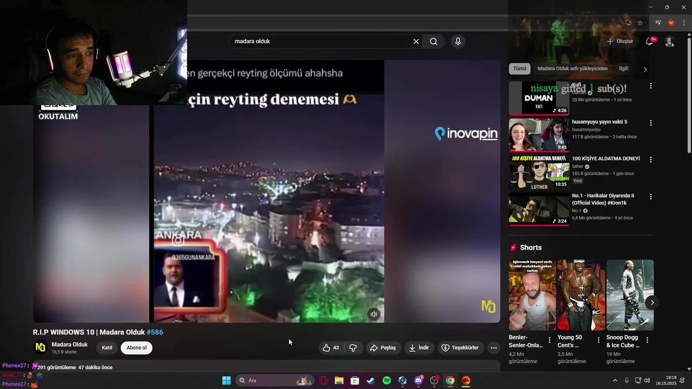The height and width of the screenshot is (389, 692).
Task: Unmute the video with the speaker icon
Action: (374, 314)
